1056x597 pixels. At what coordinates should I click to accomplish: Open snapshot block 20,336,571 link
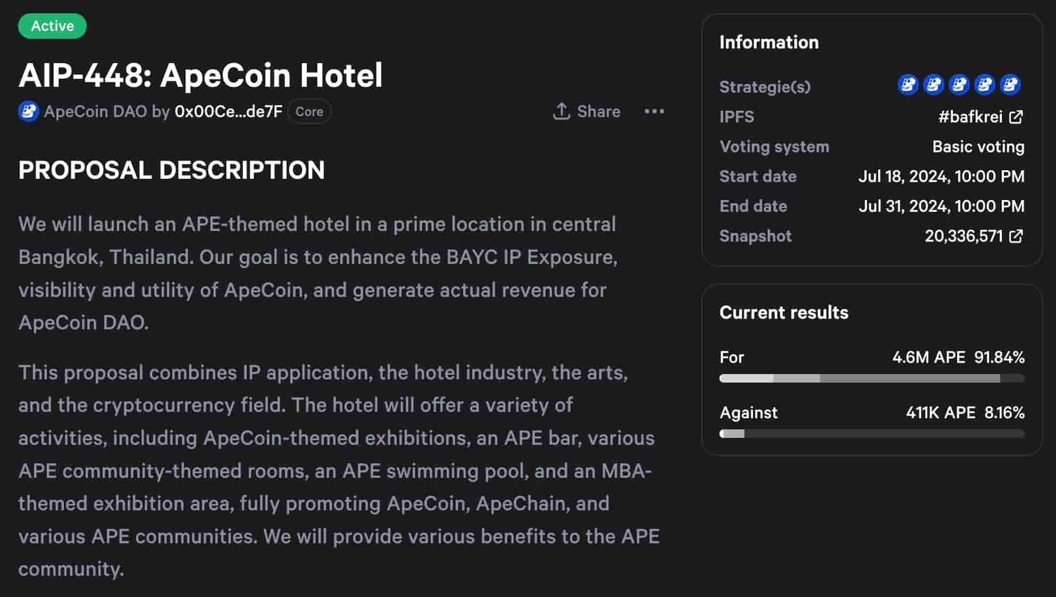(963, 236)
